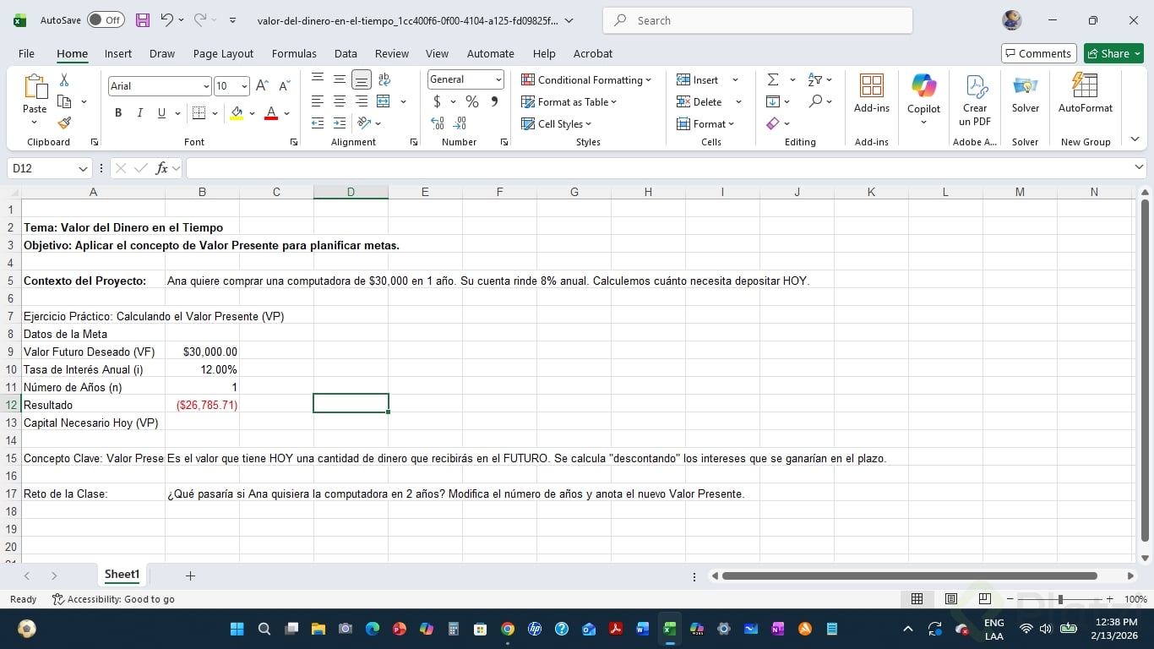
Task: Open Format as Table dropdown
Action: tap(569, 101)
